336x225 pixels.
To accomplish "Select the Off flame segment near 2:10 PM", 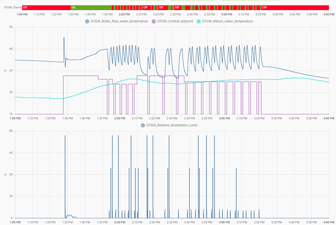I will pos(146,8).
